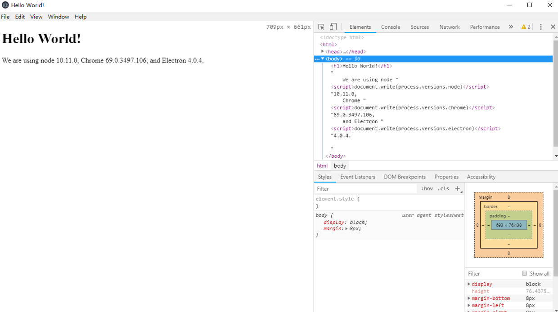Open the View menu
The width and height of the screenshot is (558, 312).
click(36, 17)
